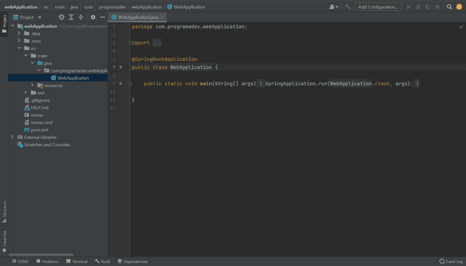Image resolution: width=466 pixels, height=266 pixels.
Task: Open Project panel settings gear
Action: coord(93,17)
